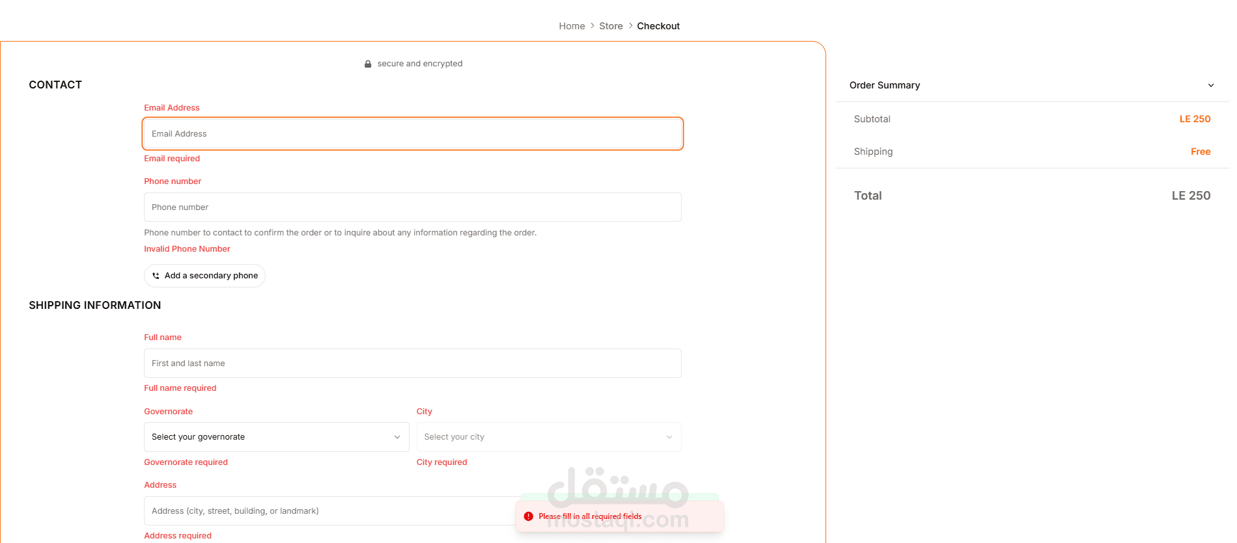Click the lock icon beside secure and encrypted
The height and width of the screenshot is (543, 1237).
pyautogui.click(x=368, y=64)
